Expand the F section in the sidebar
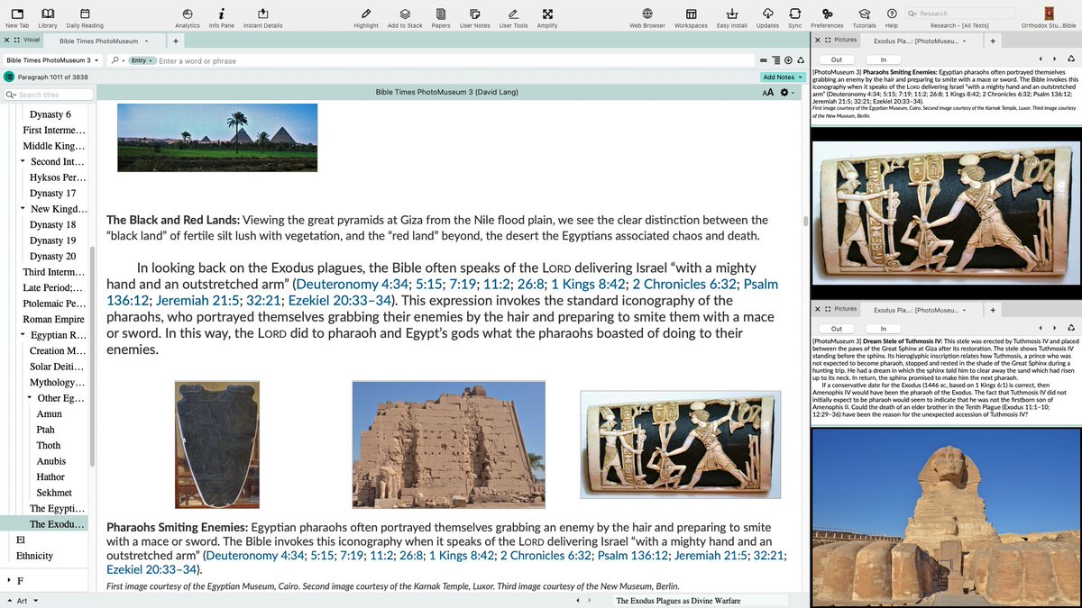The image size is (1082, 608). 10,580
